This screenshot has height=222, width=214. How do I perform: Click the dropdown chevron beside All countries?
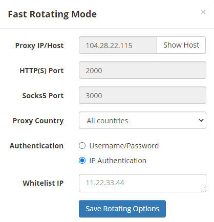[201, 120]
